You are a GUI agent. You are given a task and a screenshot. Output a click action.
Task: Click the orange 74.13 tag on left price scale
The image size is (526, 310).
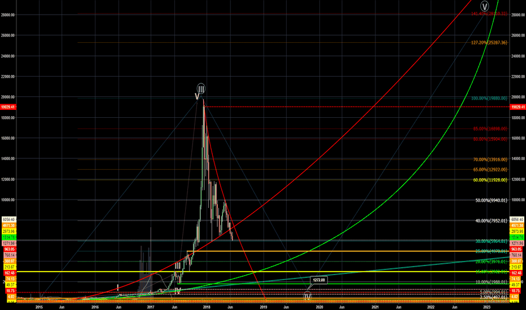click(x=10, y=279)
